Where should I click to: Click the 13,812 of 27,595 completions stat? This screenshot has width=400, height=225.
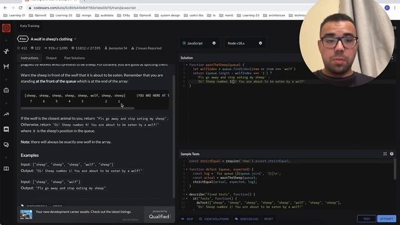point(86,48)
